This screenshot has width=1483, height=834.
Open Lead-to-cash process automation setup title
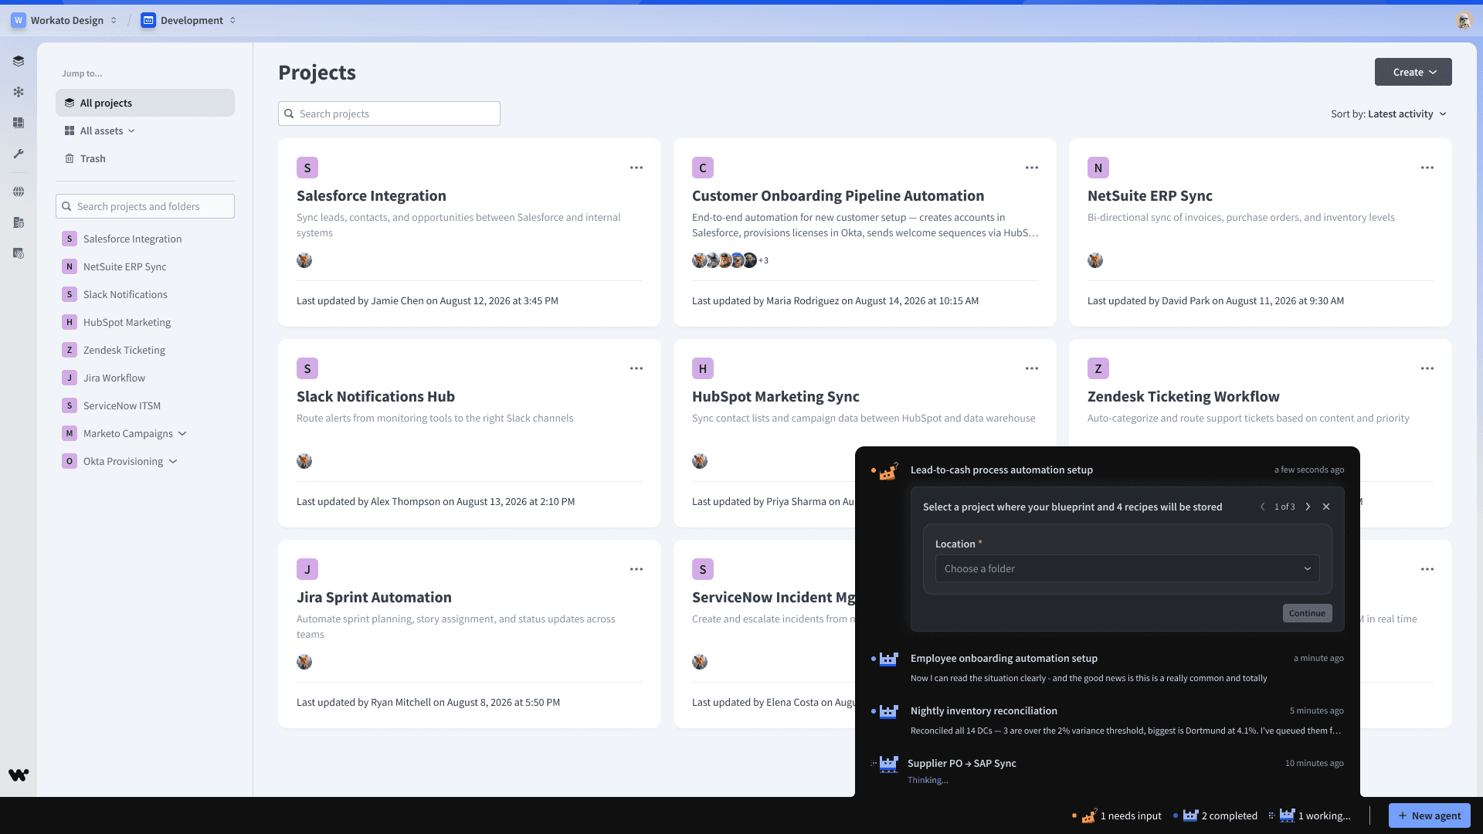point(1001,470)
